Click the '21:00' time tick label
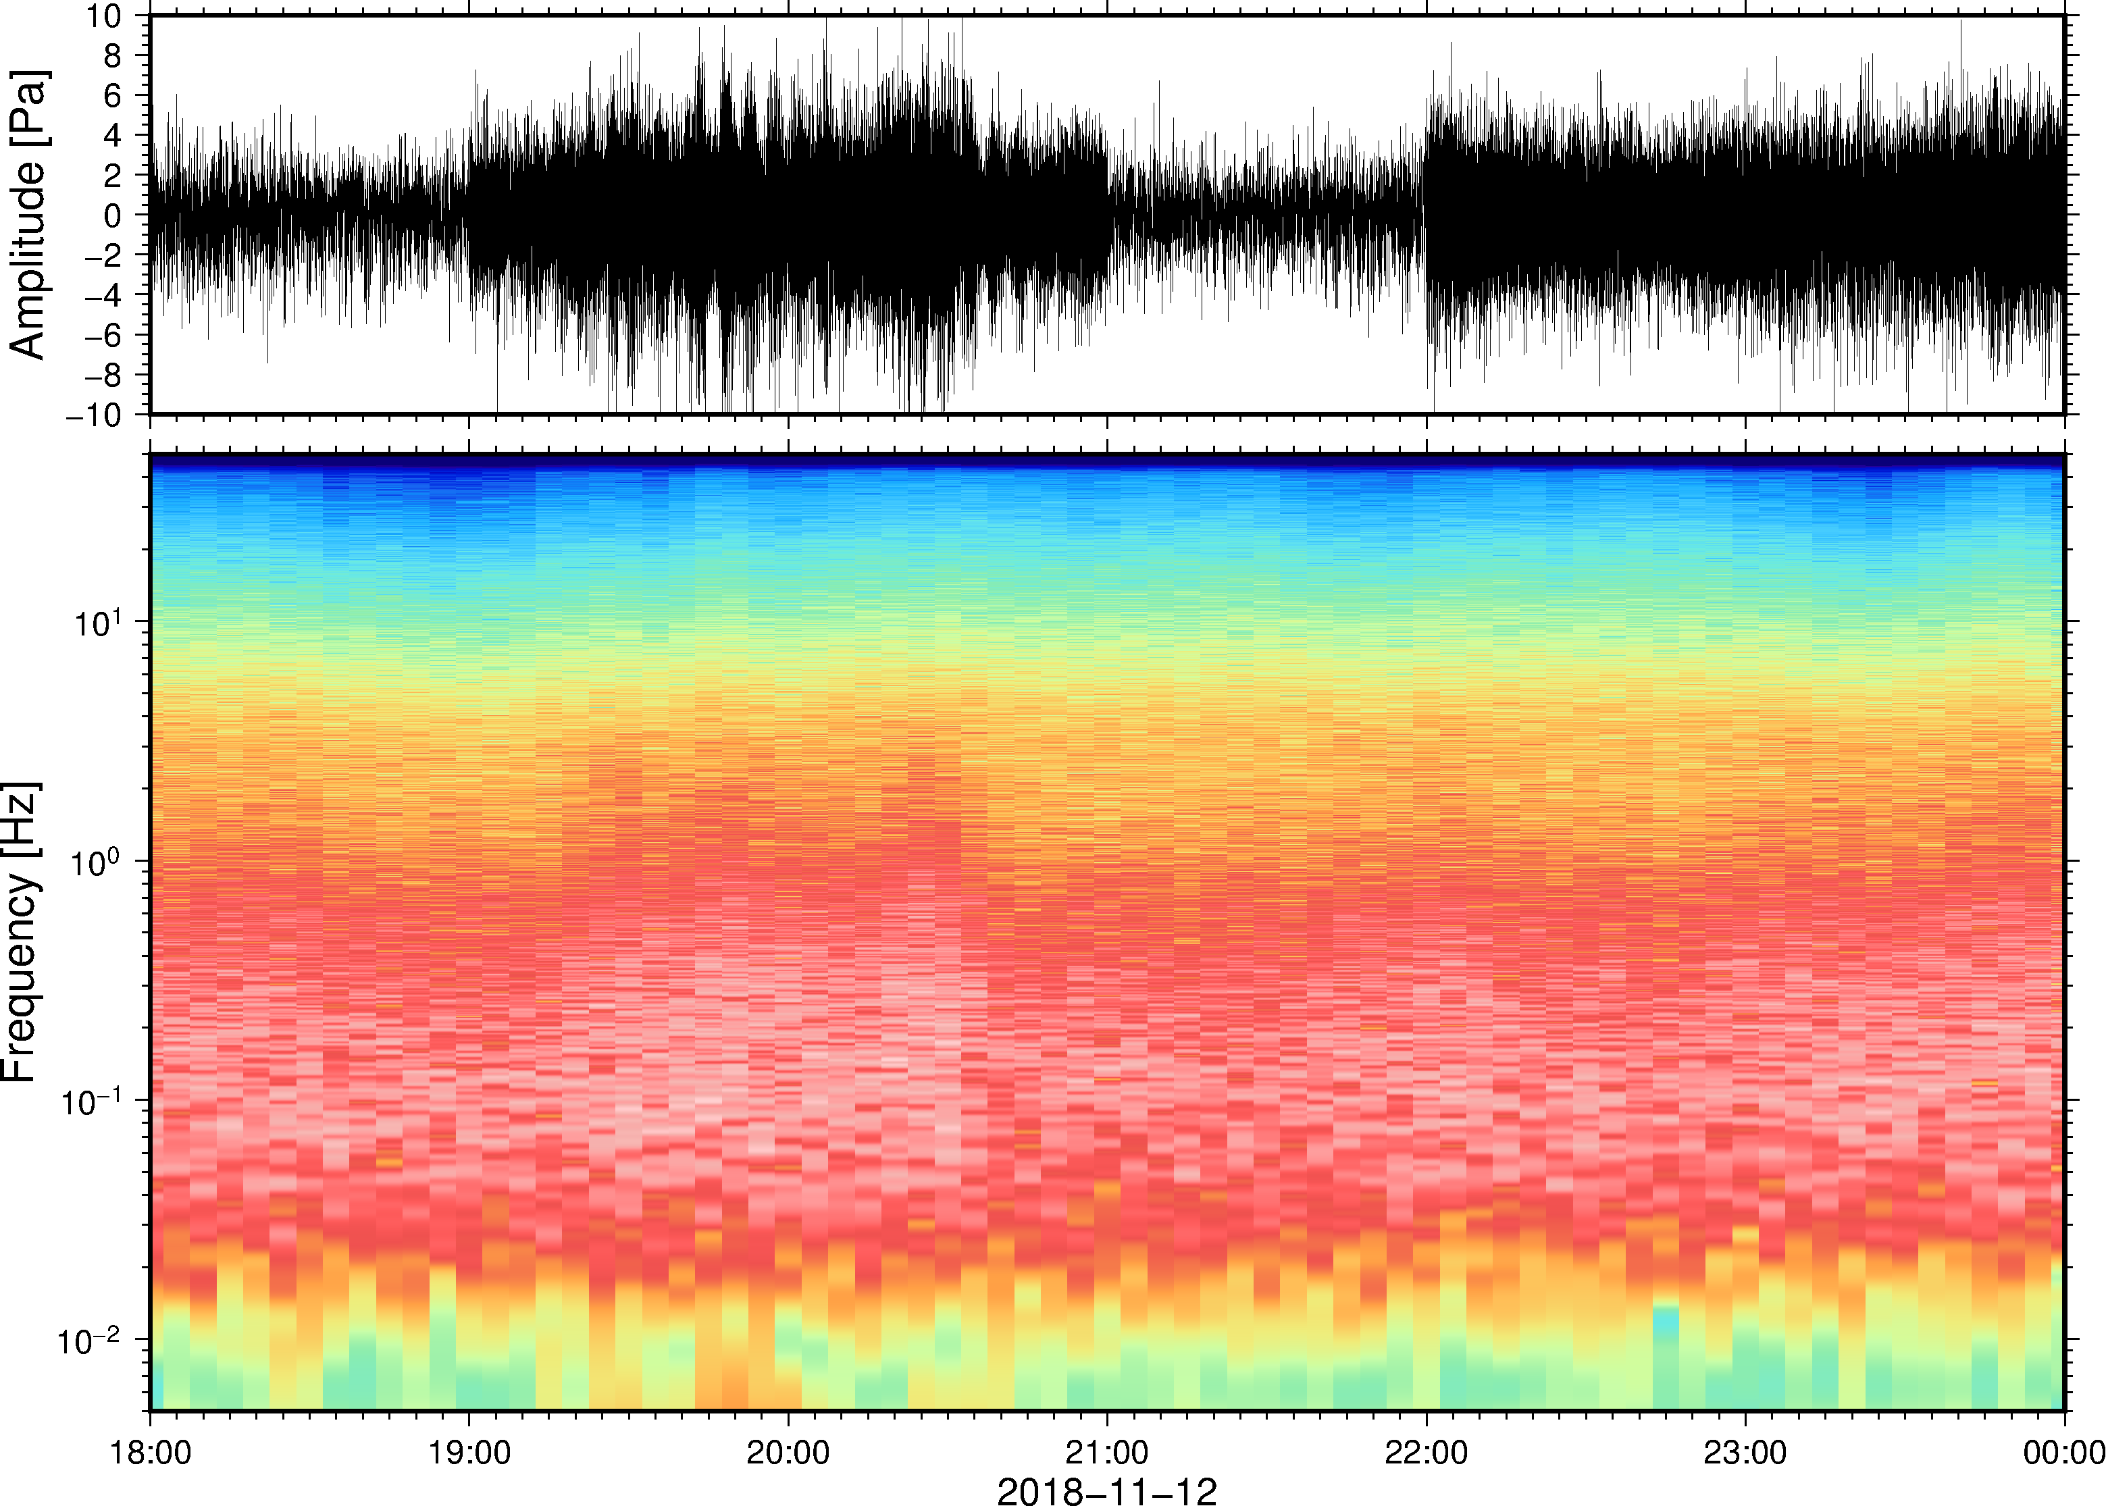 click(x=1107, y=1452)
